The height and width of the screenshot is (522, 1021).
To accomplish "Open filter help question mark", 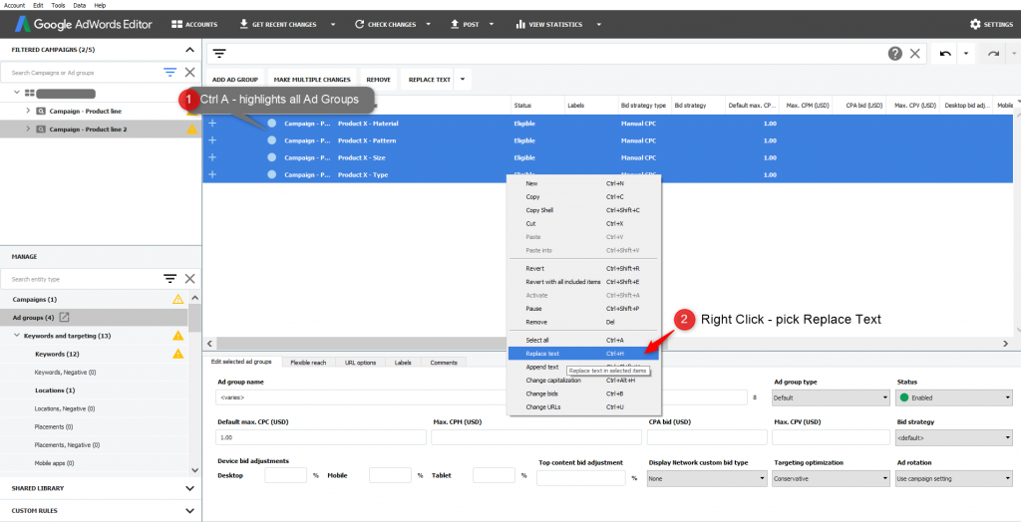I will coord(895,54).
